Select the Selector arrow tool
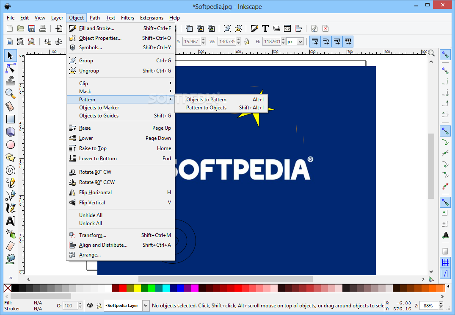 tap(10, 56)
